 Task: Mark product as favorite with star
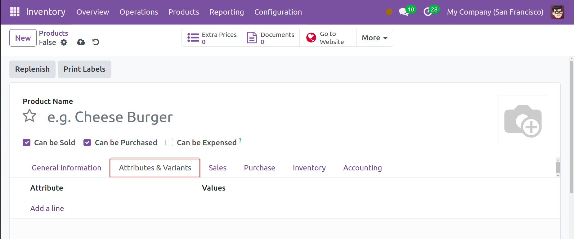coord(29,116)
